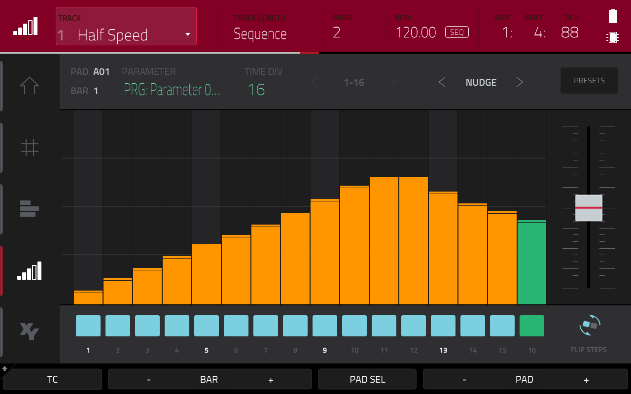Select the step sequencer sidebar icon
Screen dimensions: 631x394
30,270
